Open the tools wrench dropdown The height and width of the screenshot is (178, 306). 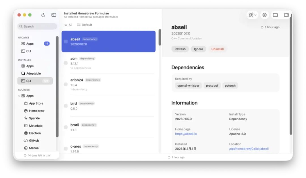[252, 15]
